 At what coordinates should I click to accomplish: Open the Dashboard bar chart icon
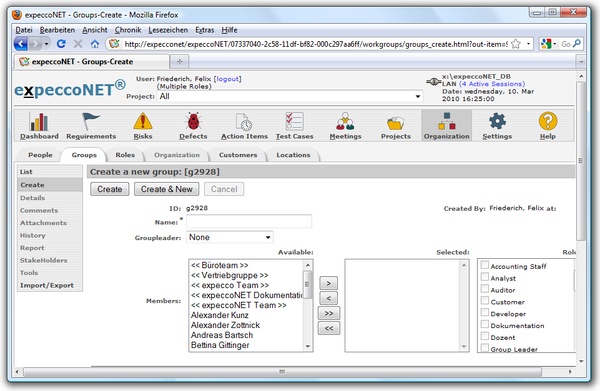coord(39,122)
